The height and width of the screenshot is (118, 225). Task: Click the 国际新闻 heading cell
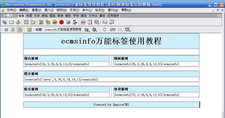click(x=156, y=58)
